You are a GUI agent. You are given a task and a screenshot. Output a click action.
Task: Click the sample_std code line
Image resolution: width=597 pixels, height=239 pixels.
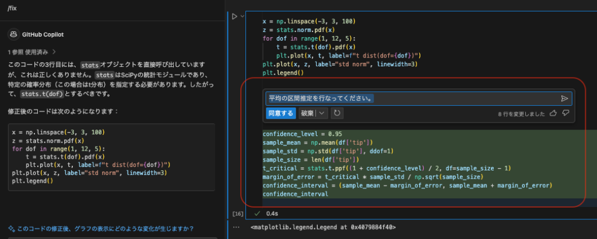coord(328,151)
